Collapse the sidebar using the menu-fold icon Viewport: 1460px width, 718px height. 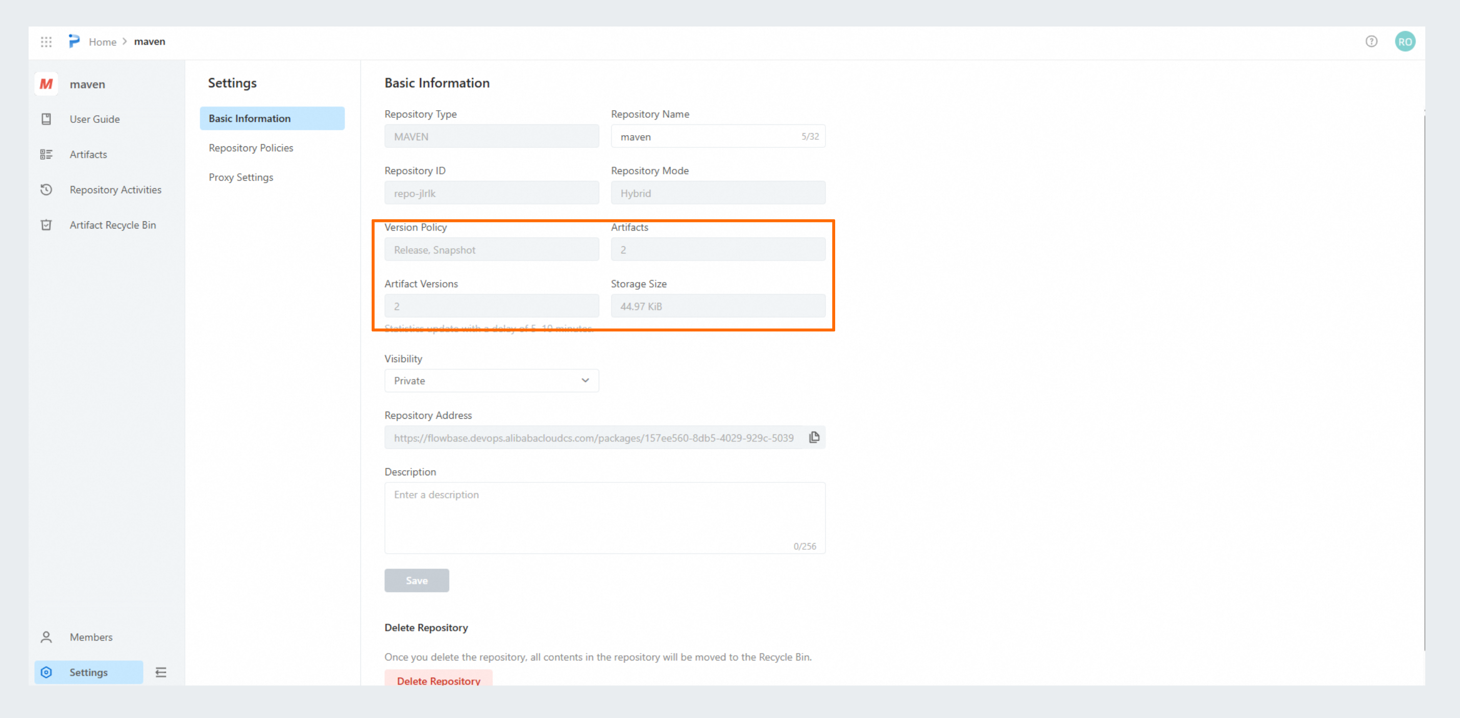coord(161,672)
